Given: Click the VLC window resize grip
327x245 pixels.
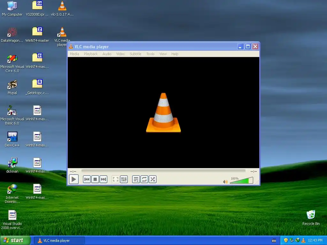Looking at the screenshot, I should [x=257, y=182].
